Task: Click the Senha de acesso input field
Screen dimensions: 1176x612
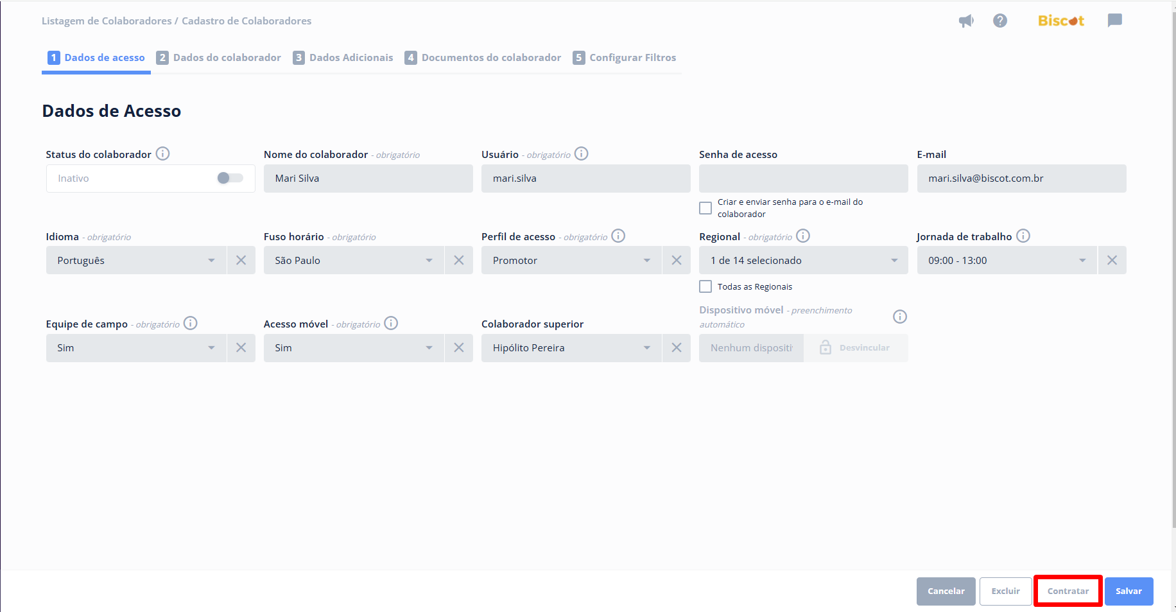Action: click(x=803, y=179)
